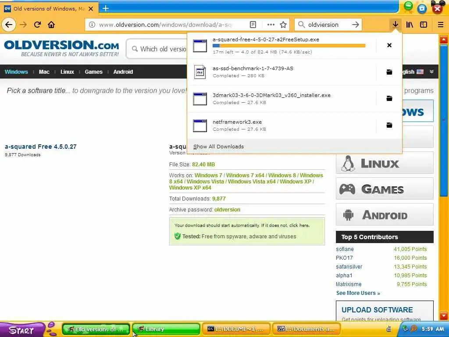Screen dimensions: 449x337
Task: Click the a-squared download progress bar
Action: [289, 46]
